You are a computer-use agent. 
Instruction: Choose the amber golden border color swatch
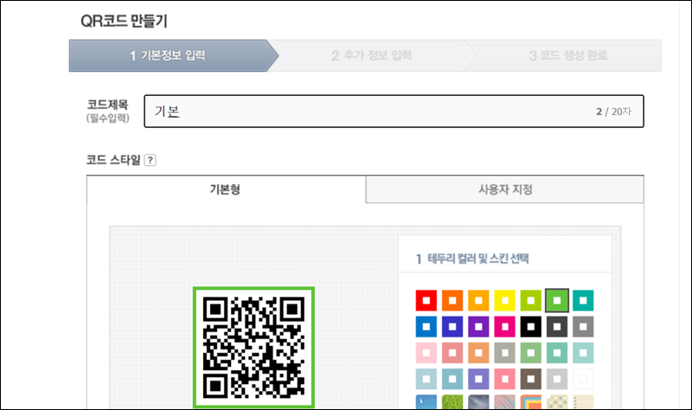pyautogui.click(x=478, y=300)
